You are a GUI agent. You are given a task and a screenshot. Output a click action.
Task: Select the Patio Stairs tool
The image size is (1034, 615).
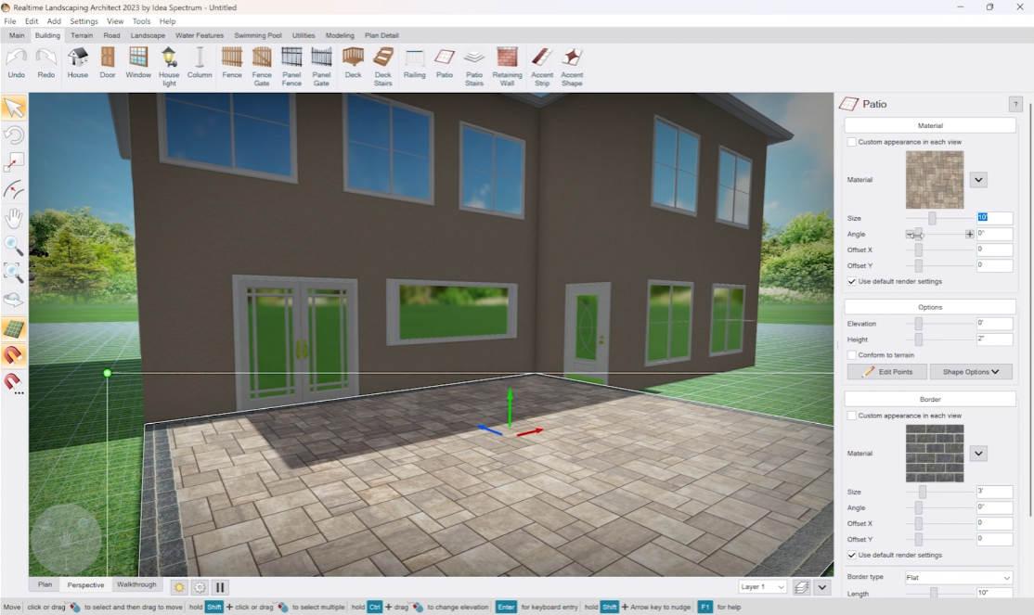coord(474,67)
